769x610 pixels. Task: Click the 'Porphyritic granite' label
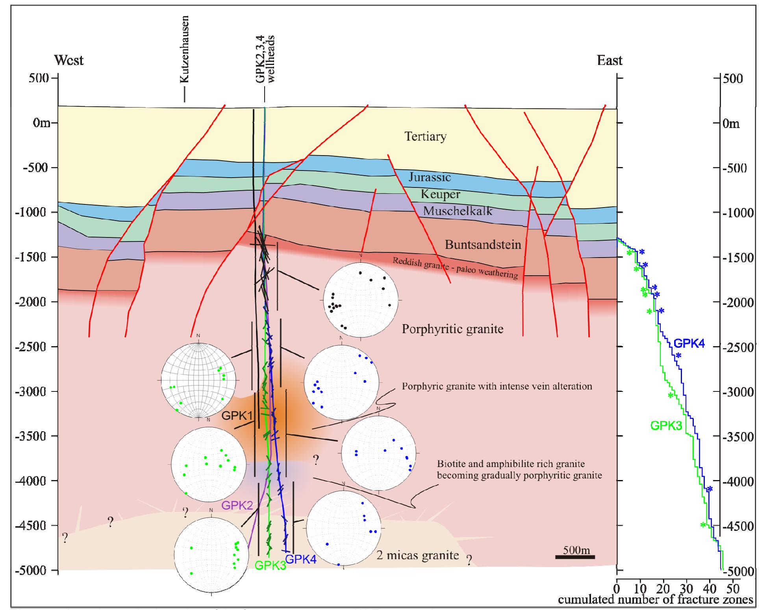pos(452,329)
